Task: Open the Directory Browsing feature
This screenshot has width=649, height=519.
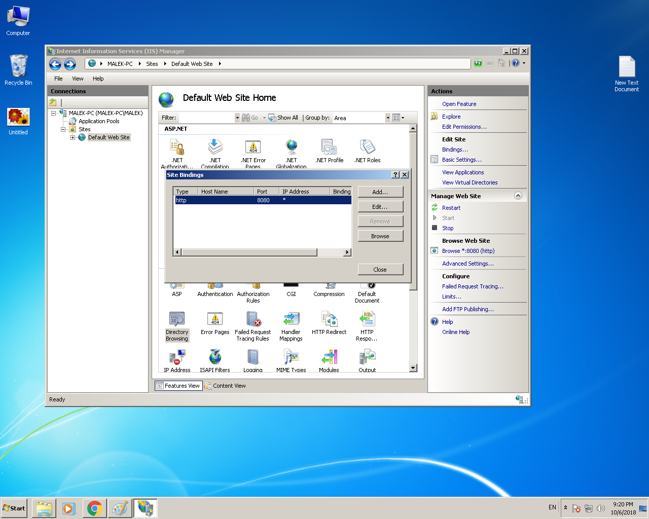Action: [177, 326]
